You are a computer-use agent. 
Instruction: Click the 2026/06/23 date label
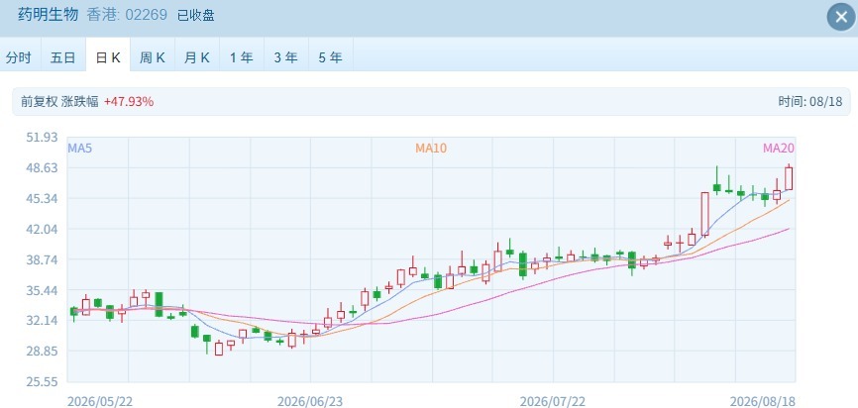310,401
